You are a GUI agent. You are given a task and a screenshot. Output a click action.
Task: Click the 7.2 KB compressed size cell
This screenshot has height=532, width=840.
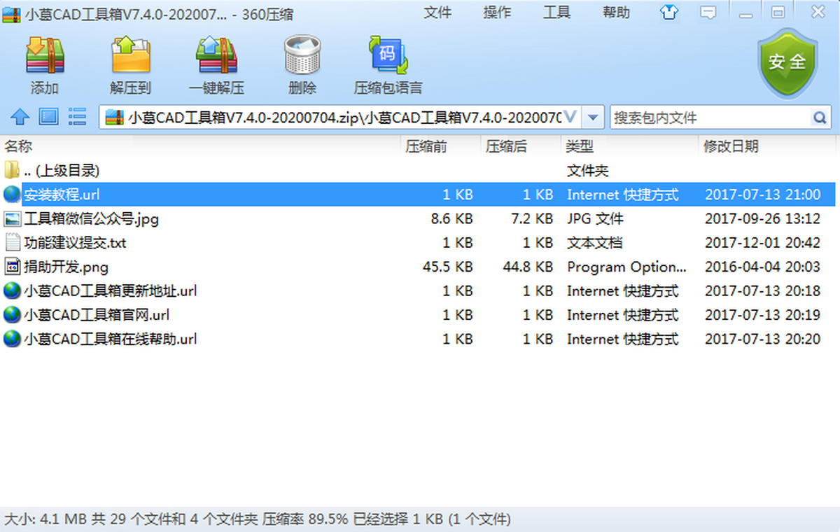pyautogui.click(x=533, y=219)
